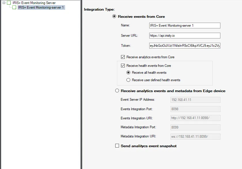
Task: Click the Events Integration URI label
Action: point(137,118)
